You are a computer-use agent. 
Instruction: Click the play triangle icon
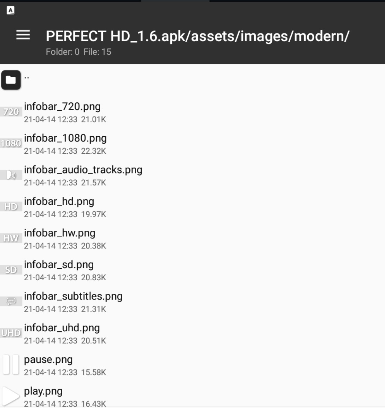(x=11, y=396)
